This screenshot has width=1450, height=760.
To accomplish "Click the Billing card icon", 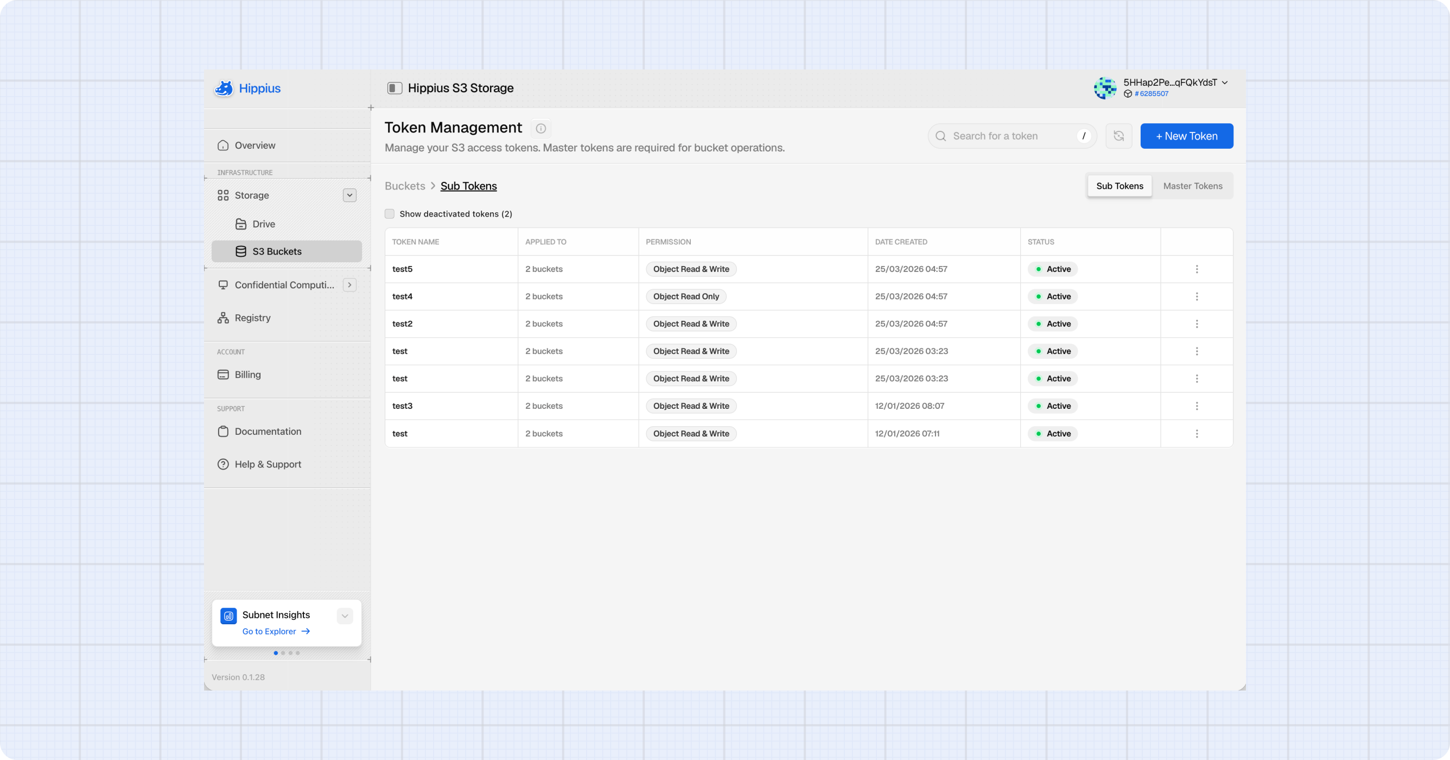I will pos(223,375).
